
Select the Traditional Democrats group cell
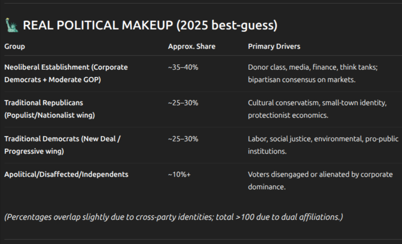[x=62, y=145]
